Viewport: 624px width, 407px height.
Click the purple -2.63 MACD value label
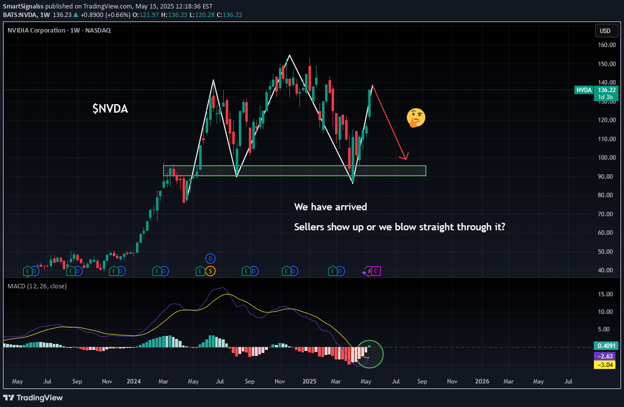(x=605, y=356)
